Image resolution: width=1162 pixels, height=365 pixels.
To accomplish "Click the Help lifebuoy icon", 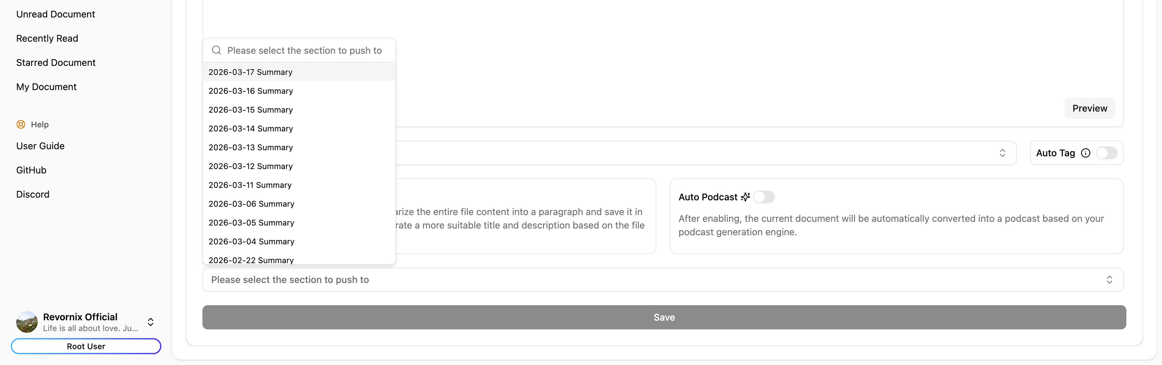I will tap(21, 125).
